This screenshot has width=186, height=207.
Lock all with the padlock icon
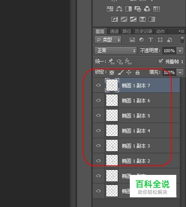(138, 72)
